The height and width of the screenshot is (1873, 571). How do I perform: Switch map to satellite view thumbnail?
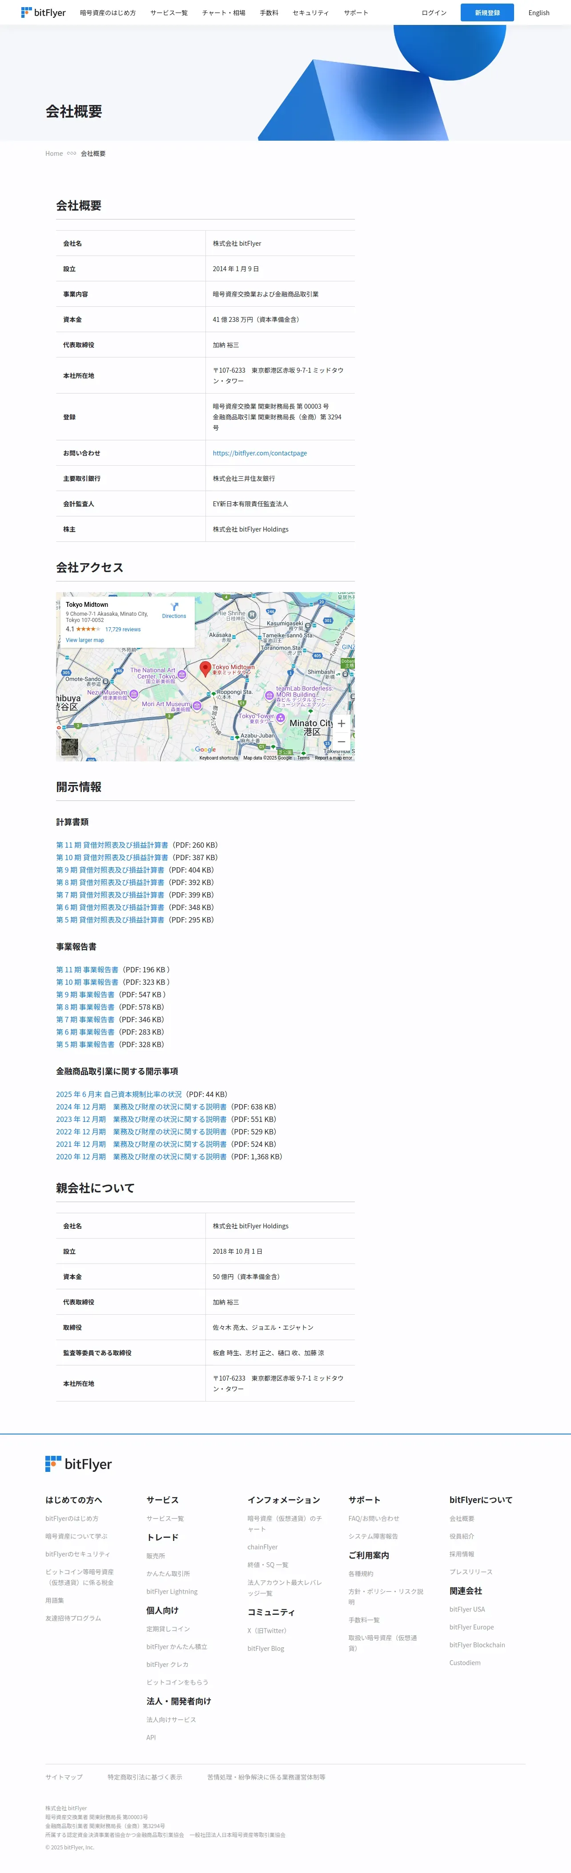coord(70,747)
